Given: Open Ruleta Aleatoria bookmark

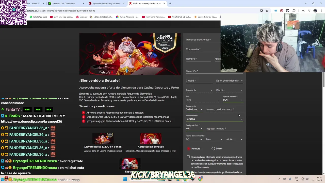Looking at the screenshot, I should pos(127,17).
